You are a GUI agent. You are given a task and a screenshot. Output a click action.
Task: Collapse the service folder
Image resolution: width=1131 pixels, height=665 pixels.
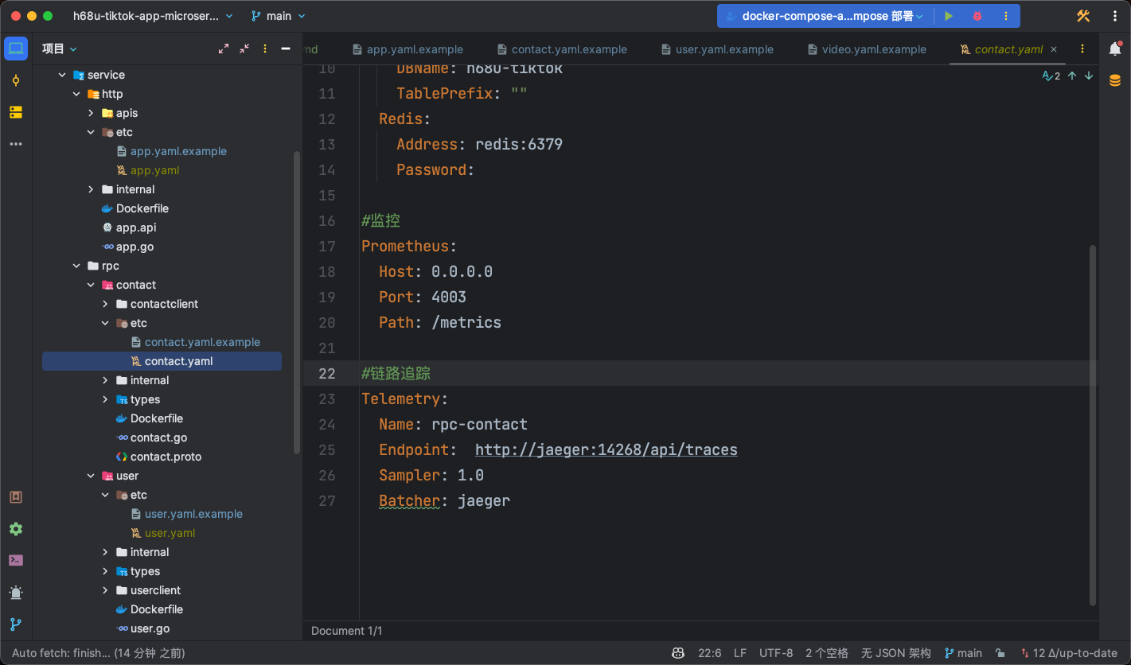pos(62,75)
